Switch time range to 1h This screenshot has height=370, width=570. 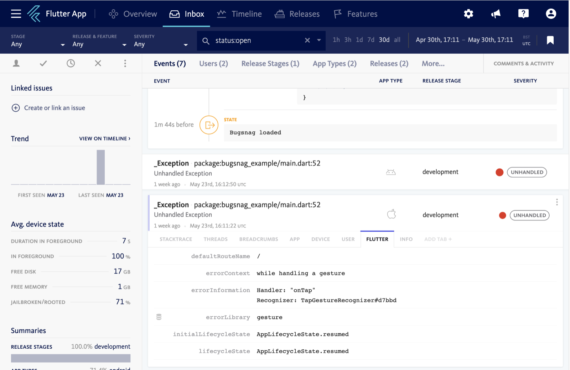point(336,40)
